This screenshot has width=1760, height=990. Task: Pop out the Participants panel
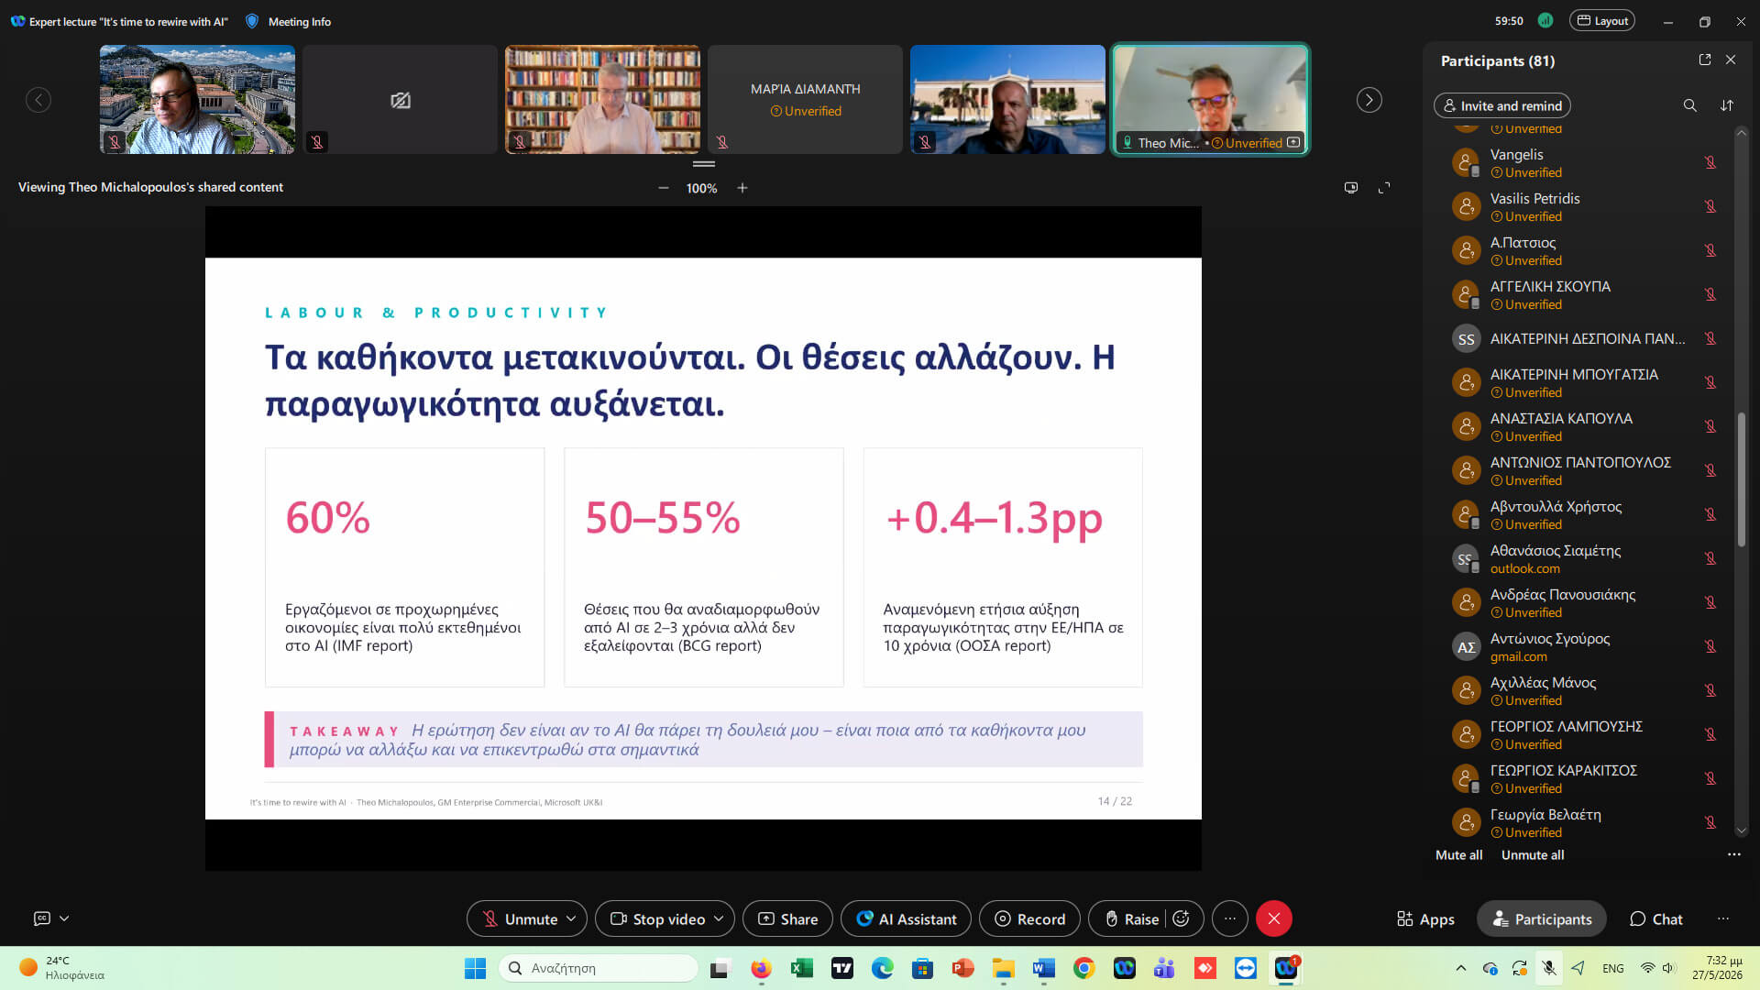(x=1705, y=60)
